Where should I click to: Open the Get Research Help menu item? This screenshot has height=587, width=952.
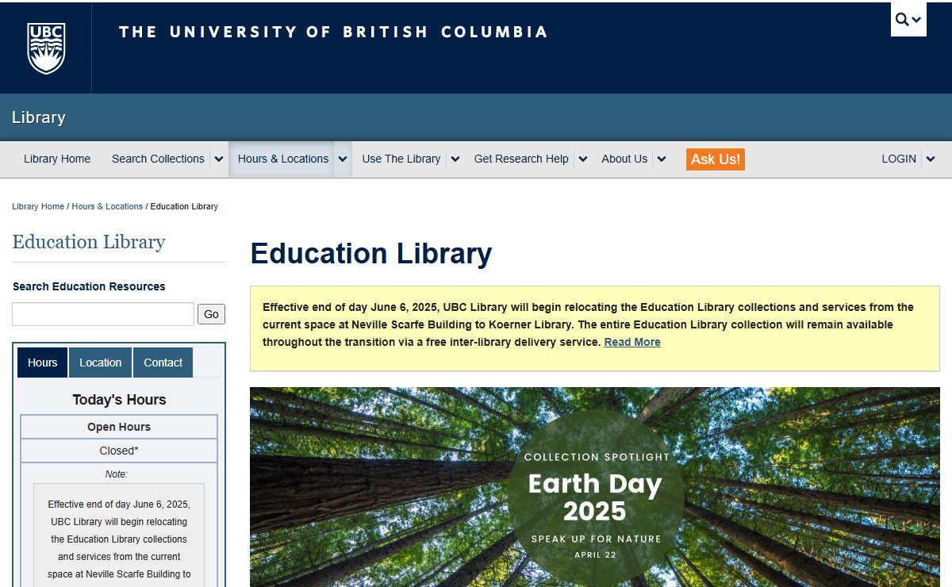pos(521,159)
